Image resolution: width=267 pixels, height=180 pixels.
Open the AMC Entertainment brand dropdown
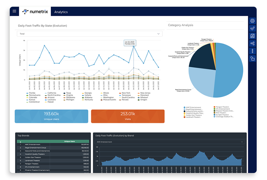tap(170, 142)
